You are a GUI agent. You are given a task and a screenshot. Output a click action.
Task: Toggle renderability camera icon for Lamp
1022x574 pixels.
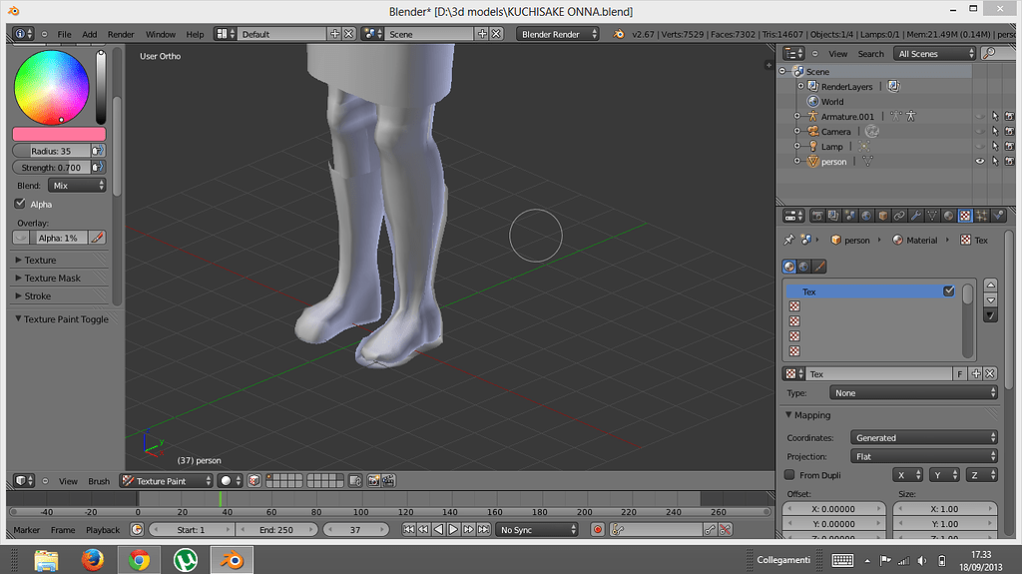click(x=1010, y=146)
